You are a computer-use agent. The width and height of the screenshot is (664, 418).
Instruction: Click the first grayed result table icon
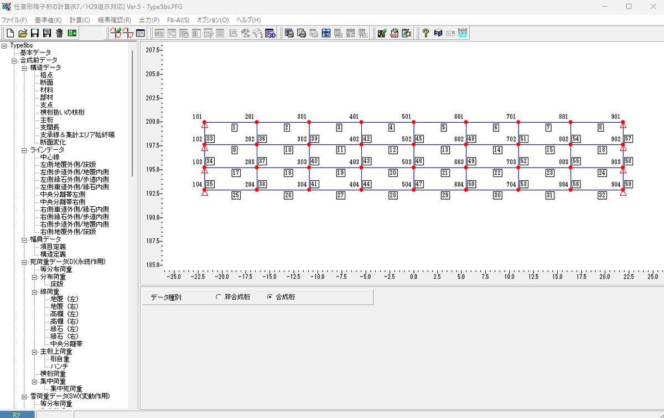click(158, 33)
